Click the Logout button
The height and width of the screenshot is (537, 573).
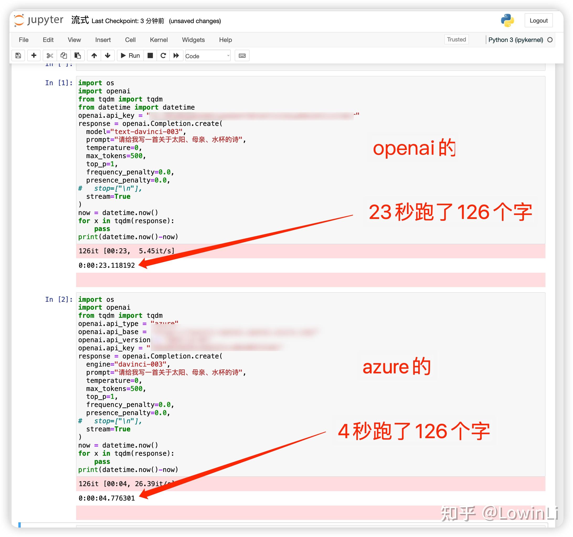pyautogui.click(x=538, y=20)
